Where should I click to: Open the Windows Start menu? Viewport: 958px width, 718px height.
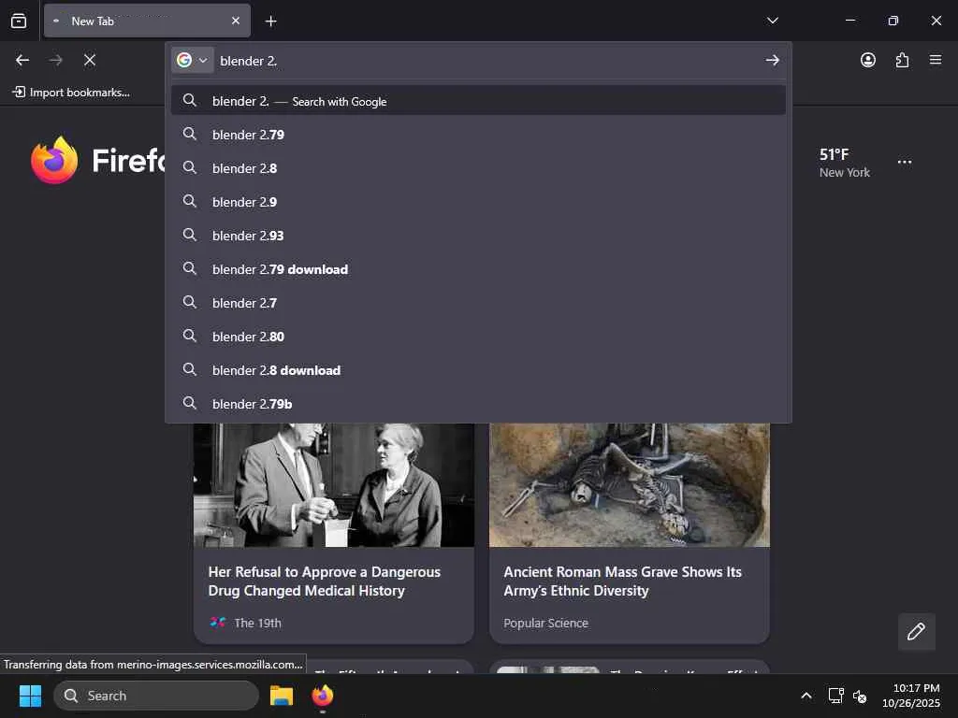pos(30,696)
